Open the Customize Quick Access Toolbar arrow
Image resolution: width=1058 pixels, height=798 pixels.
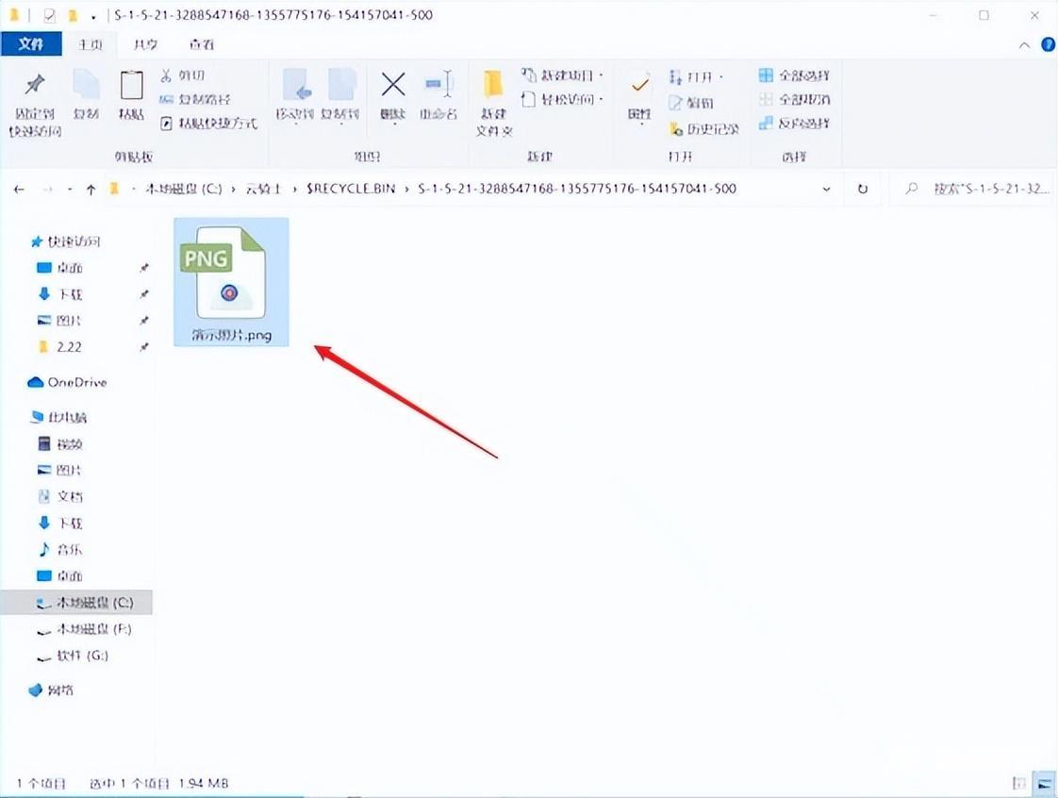click(x=93, y=15)
